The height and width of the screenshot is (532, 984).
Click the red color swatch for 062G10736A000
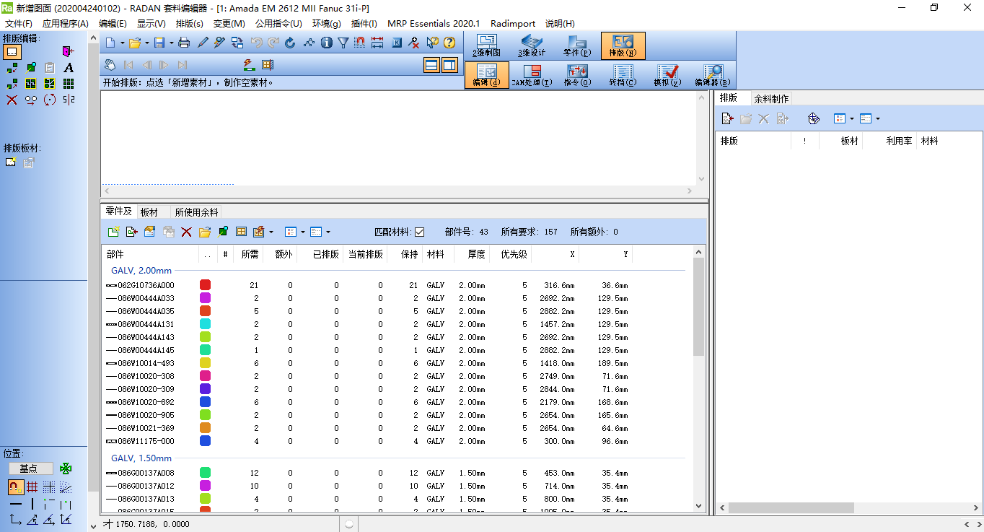click(205, 285)
